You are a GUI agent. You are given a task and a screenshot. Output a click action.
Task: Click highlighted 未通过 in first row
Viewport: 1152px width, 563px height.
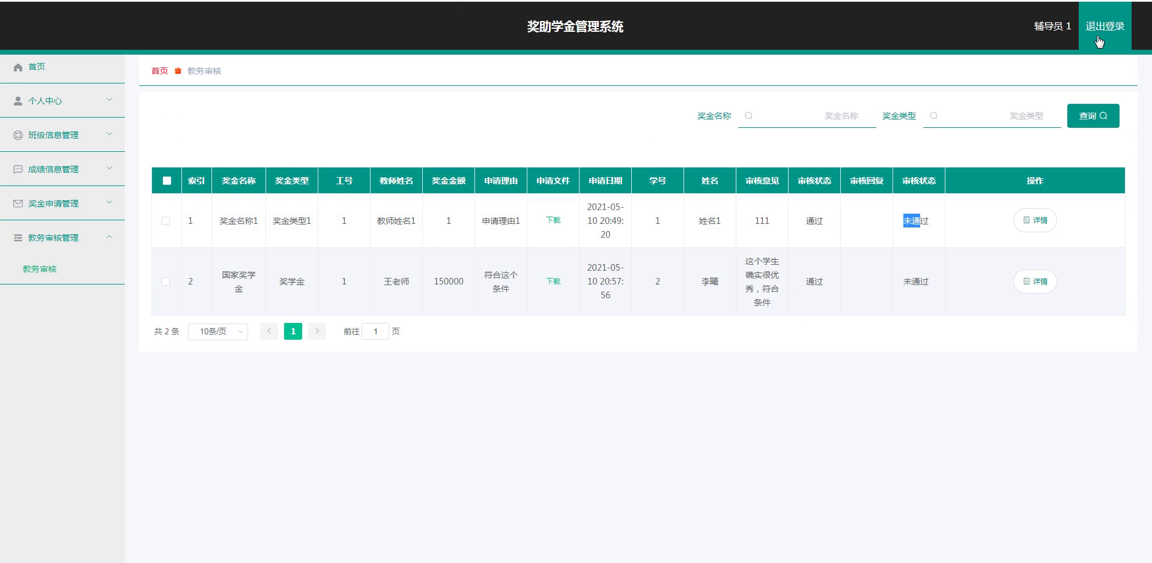coord(916,221)
